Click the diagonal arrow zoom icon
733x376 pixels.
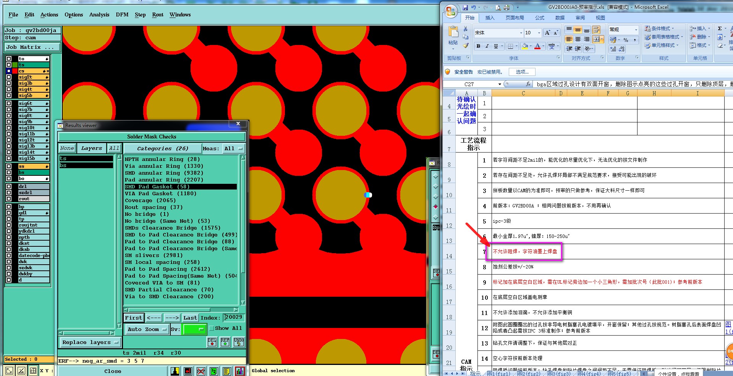[9, 370]
